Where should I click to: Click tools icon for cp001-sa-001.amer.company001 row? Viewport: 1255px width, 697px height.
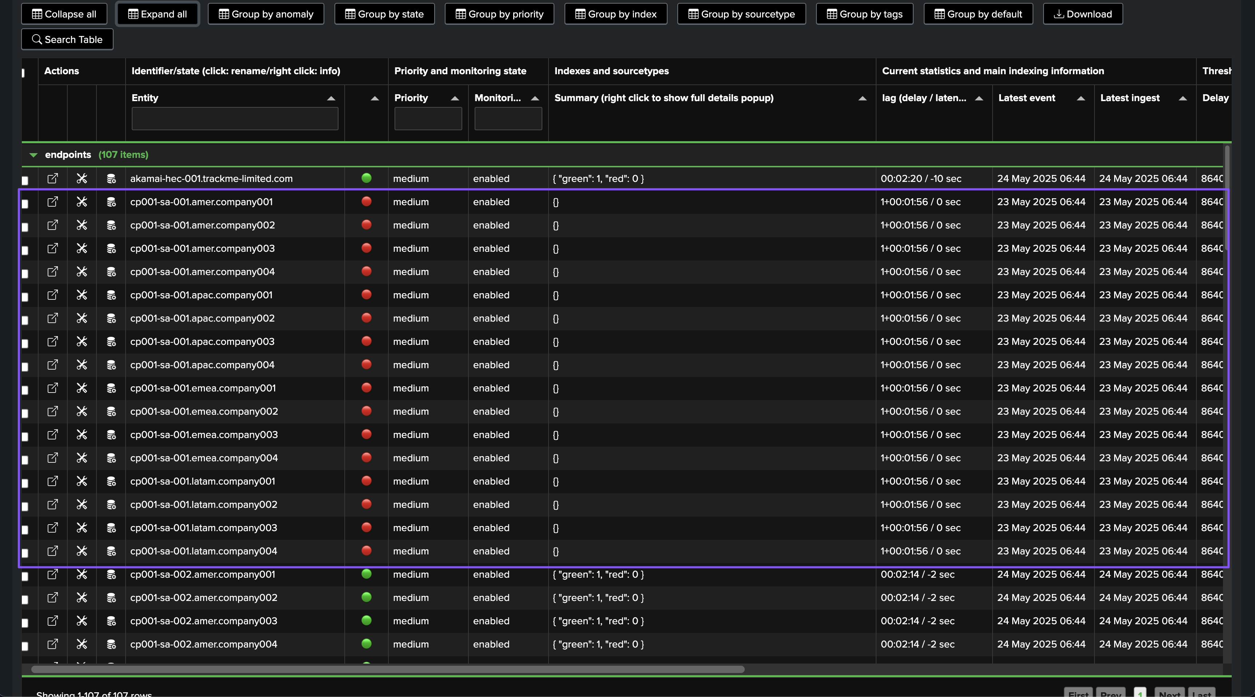click(82, 202)
